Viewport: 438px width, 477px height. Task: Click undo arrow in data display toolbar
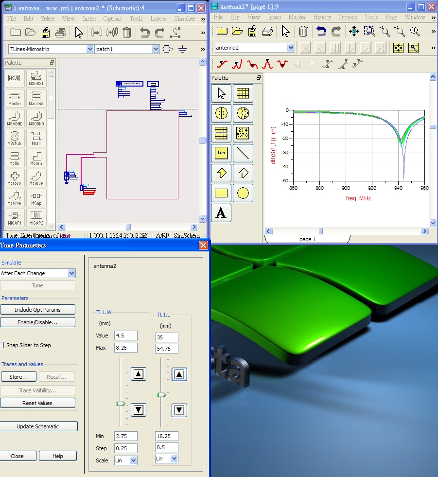pos(321,31)
